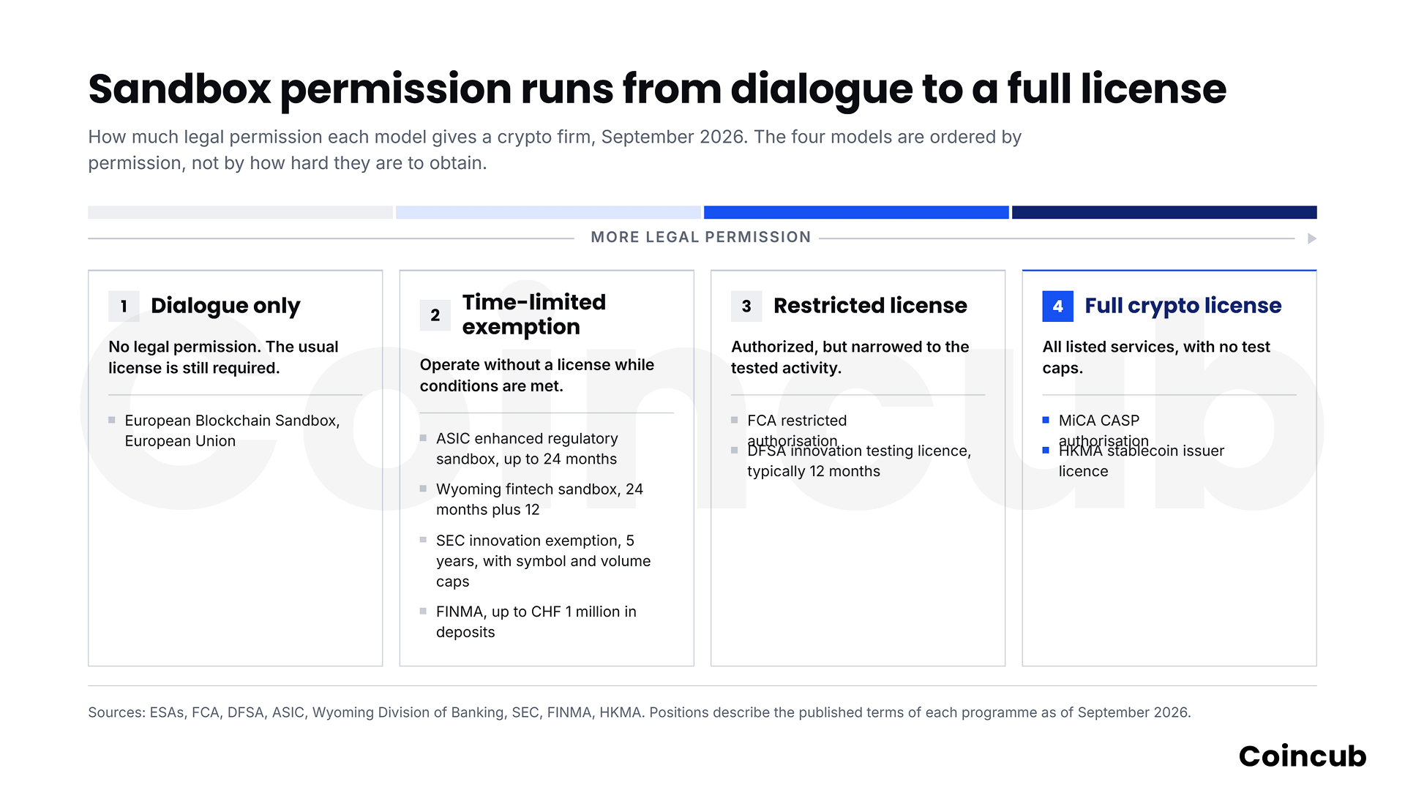Click the subtitle paragraph about legal permission
1405x790 pixels.
[555, 150]
